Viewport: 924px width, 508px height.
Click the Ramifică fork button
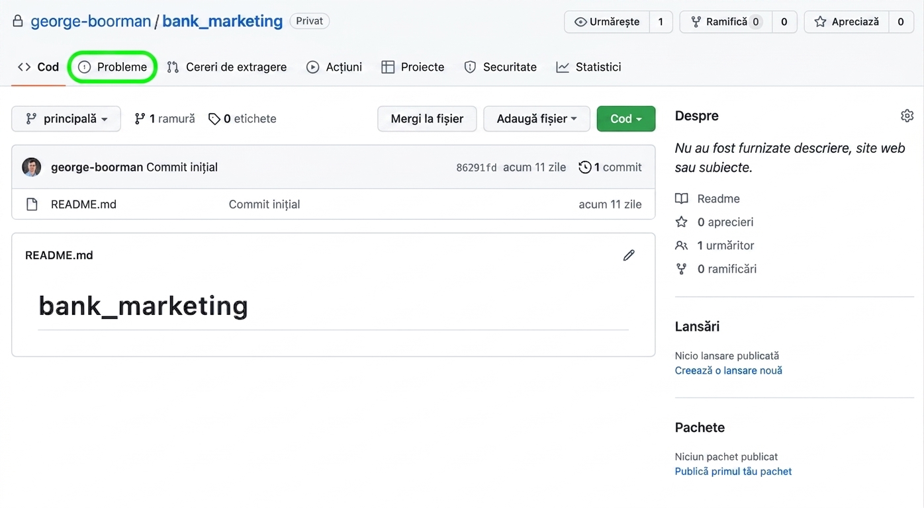[x=725, y=22]
